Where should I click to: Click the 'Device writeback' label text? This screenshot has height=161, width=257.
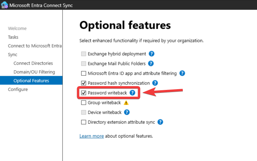tap(105, 112)
